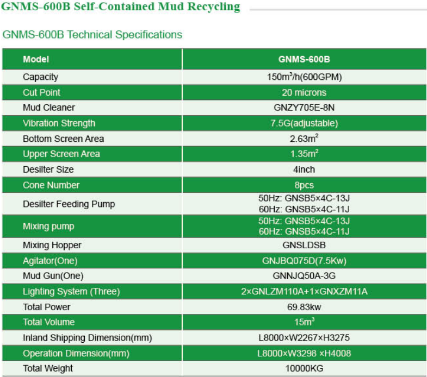This screenshot has width=427, height=377.
Task: Click the 'Upper Screen Area' row label
Action: tap(61, 154)
